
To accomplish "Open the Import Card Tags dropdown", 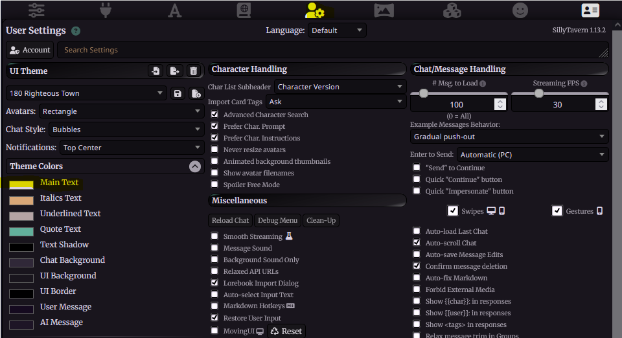I will pyautogui.click(x=336, y=102).
